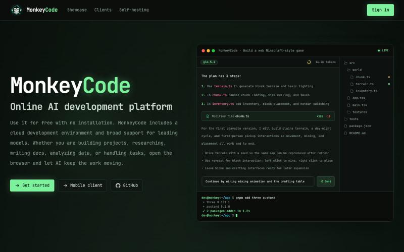Click 'Online AI development platform' subtitle
Viewport: 404px width, 252px height.
[91, 106]
